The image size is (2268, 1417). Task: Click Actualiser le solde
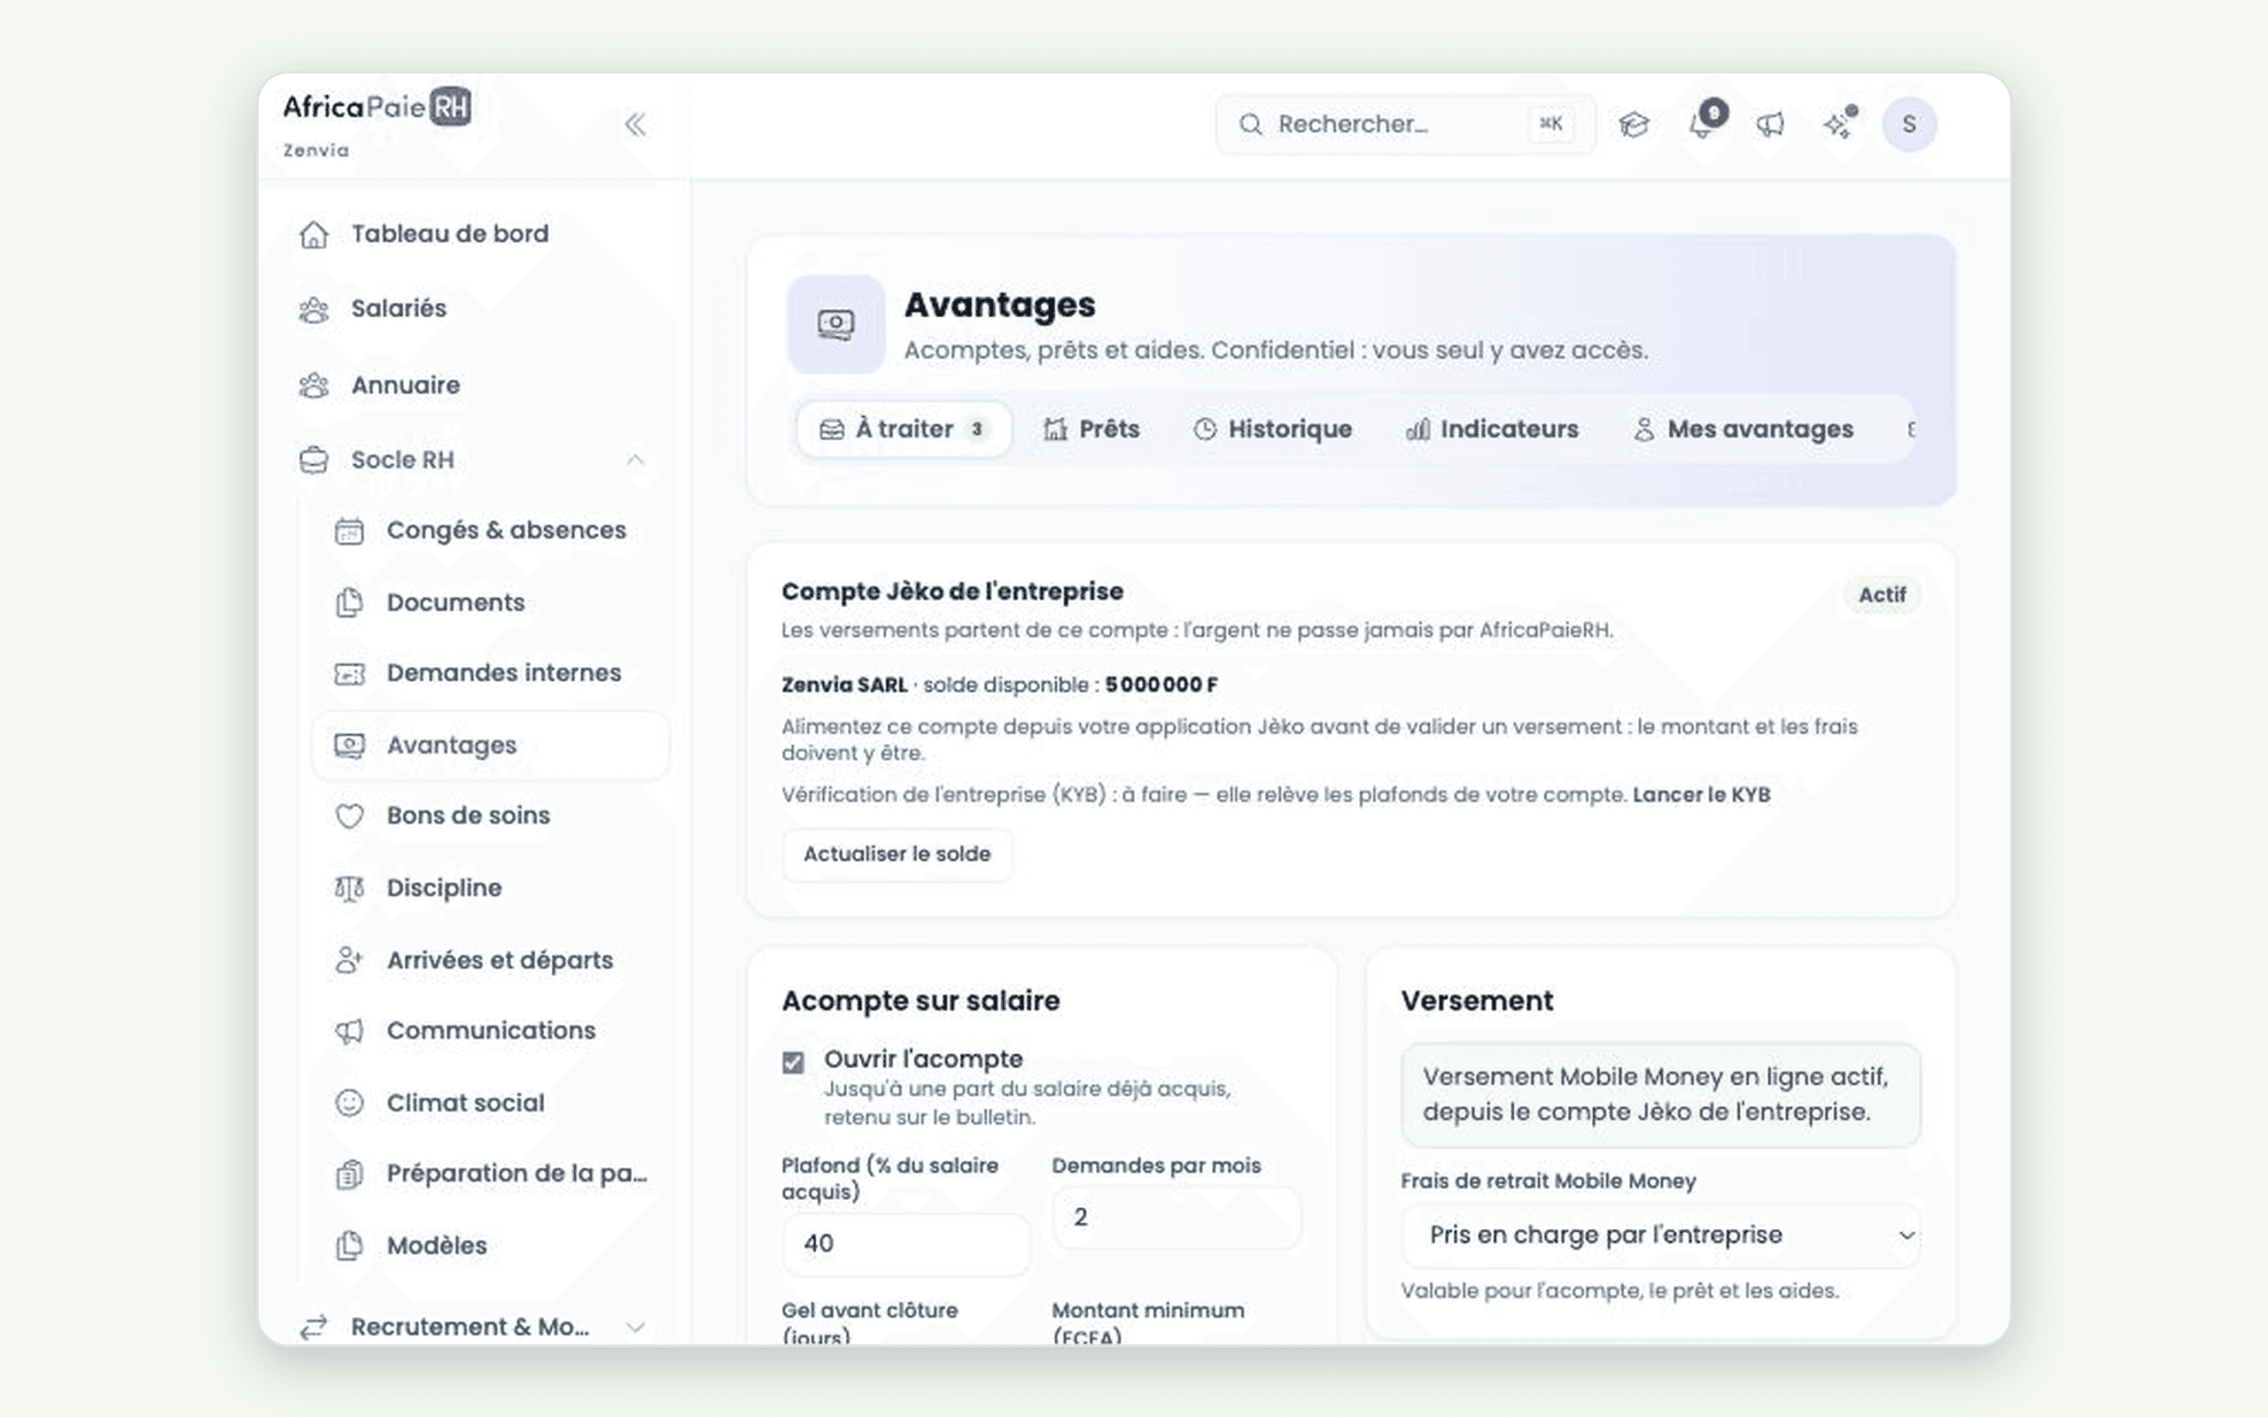point(897,854)
